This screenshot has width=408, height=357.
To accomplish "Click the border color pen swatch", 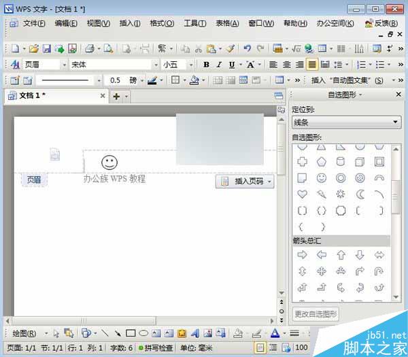I will 152,80.
